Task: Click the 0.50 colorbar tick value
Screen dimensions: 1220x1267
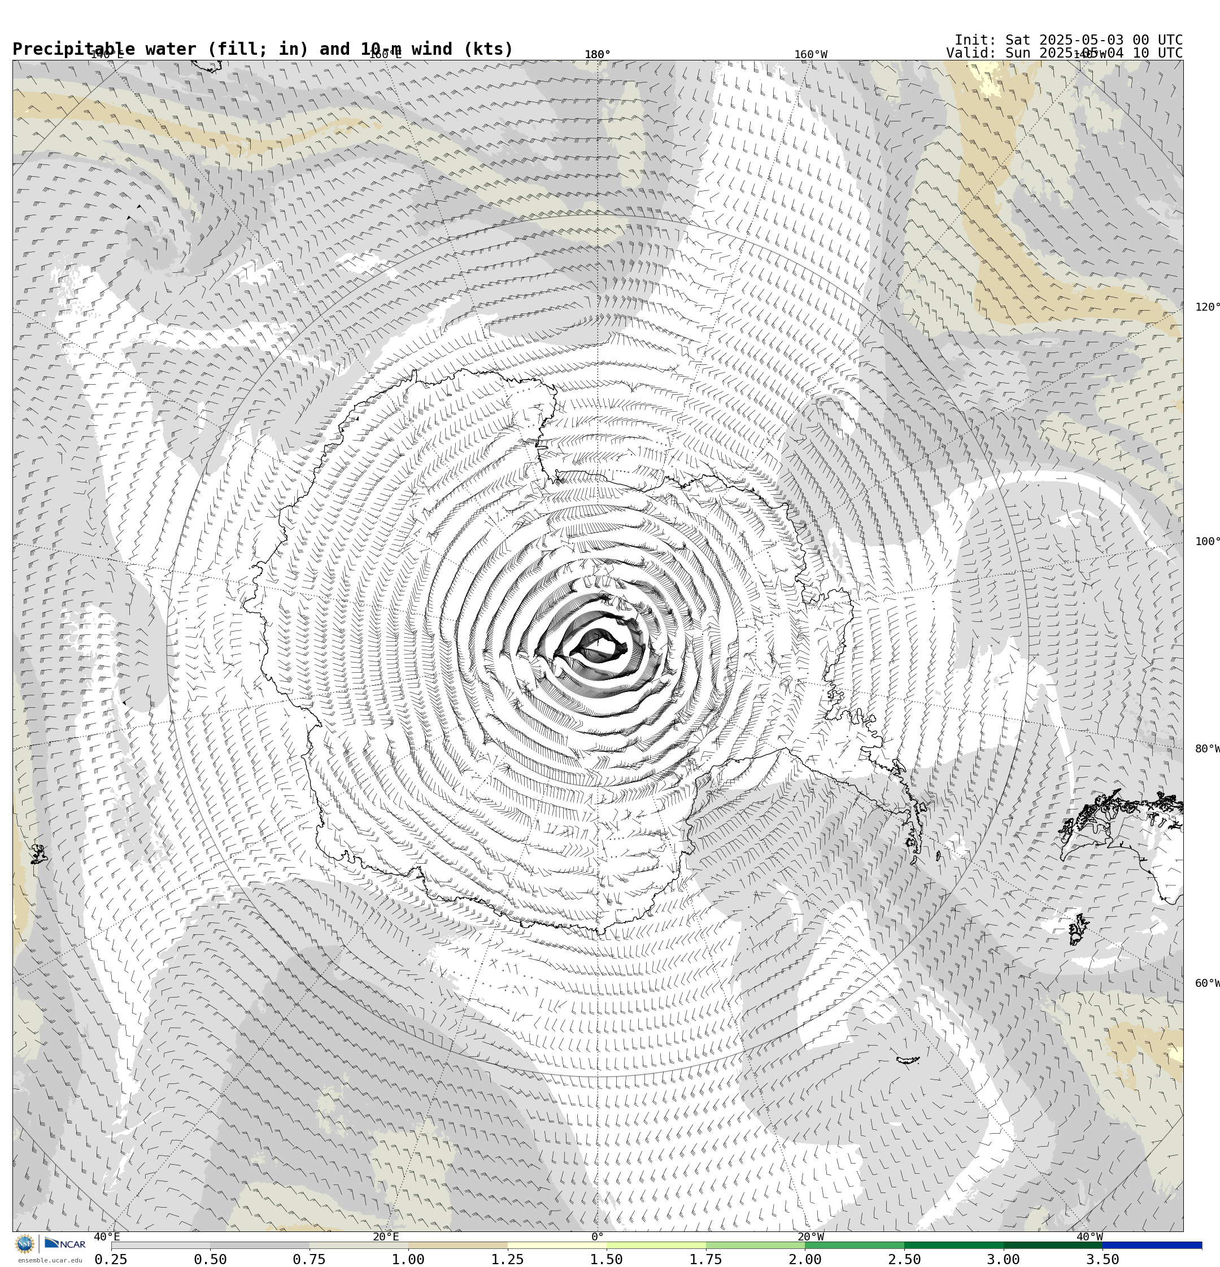Action: click(x=210, y=1259)
